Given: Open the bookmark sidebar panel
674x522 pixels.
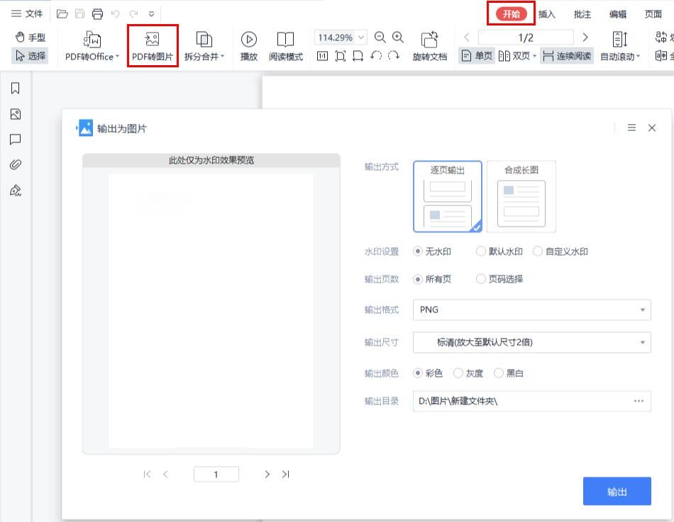Looking at the screenshot, I should tap(16, 89).
